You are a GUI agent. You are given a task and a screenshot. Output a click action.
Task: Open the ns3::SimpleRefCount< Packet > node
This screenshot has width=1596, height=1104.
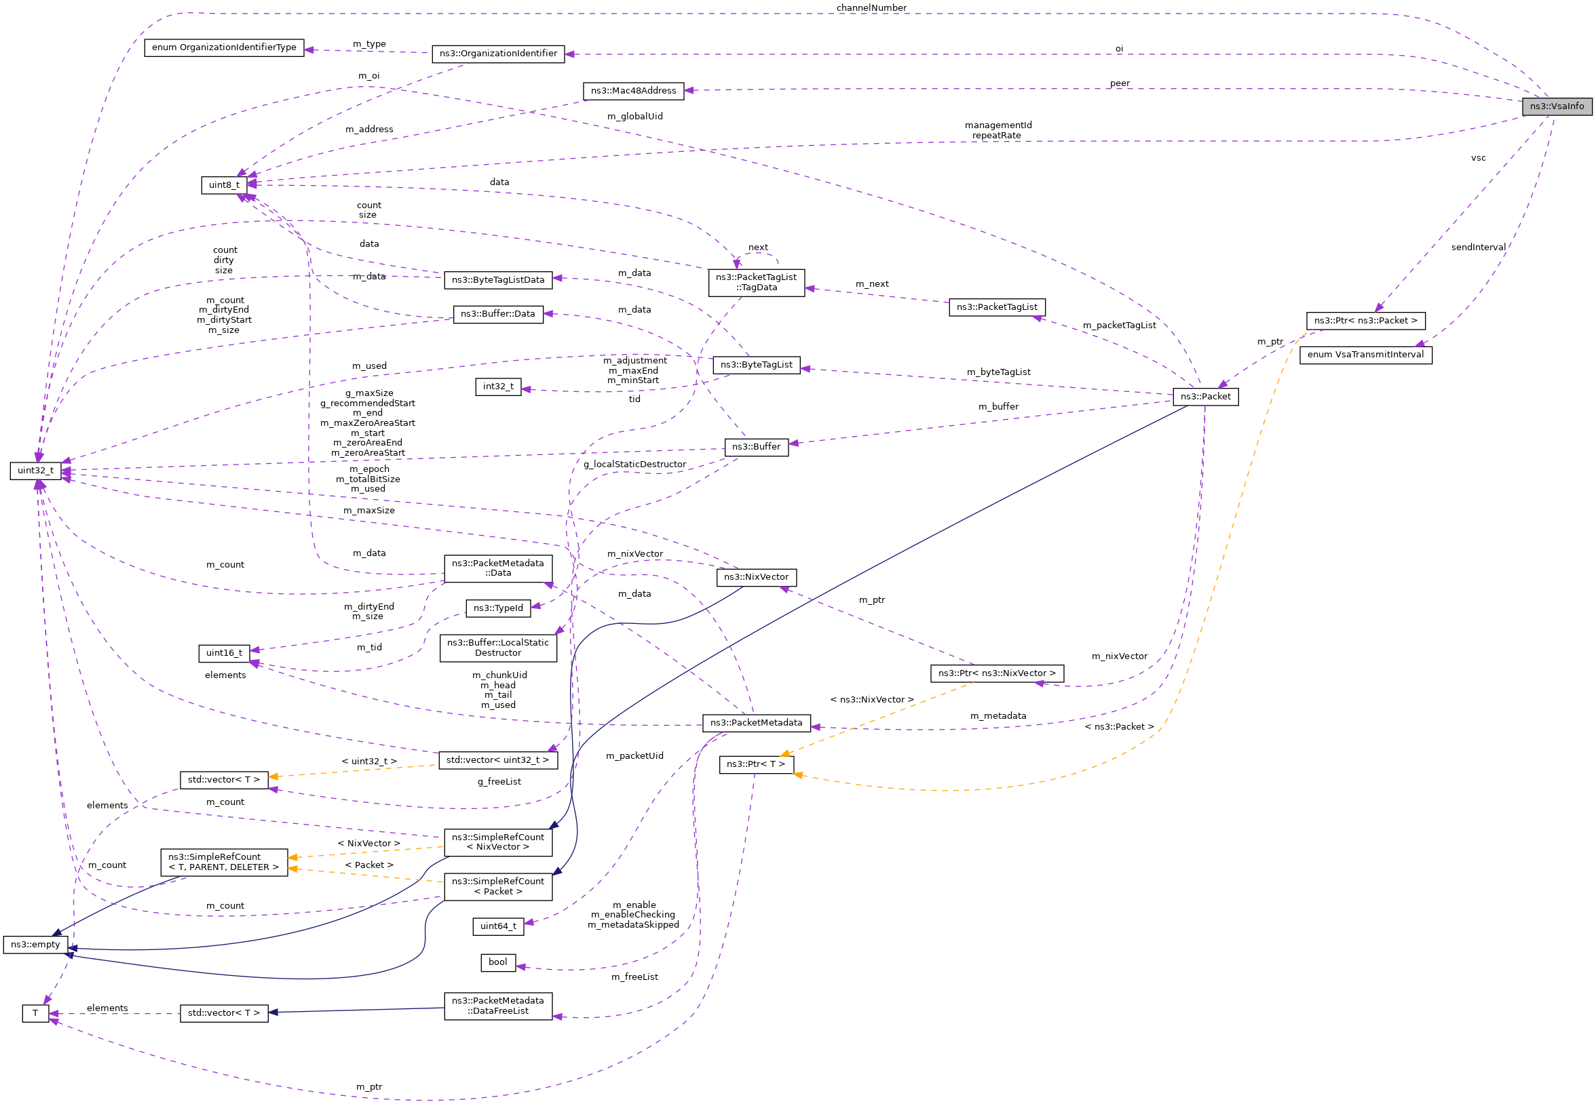point(497,887)
